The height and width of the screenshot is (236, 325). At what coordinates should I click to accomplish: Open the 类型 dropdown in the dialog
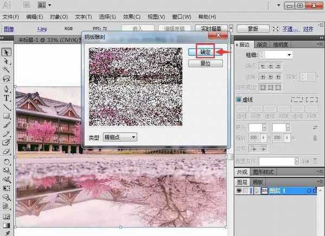pos(120,137)
